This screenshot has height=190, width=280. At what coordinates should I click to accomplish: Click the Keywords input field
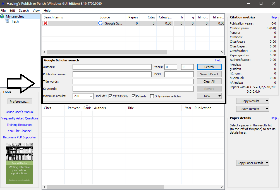[x=133, y=89]
